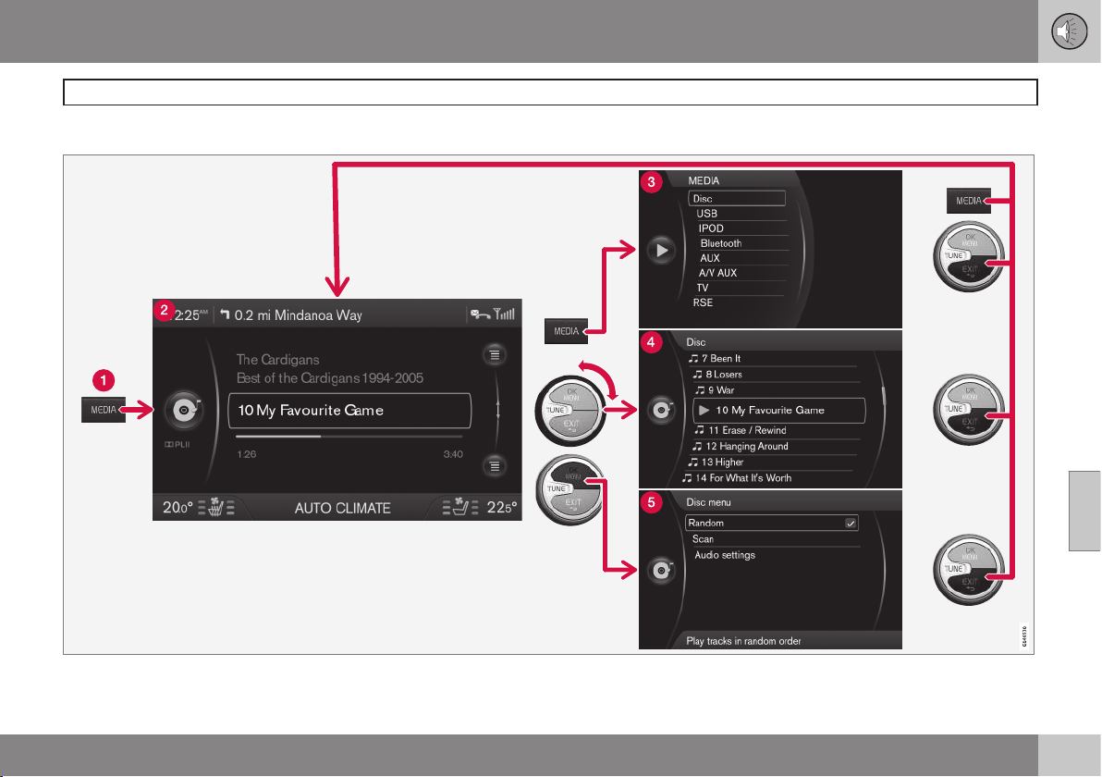Click the AUTO CLIMATE label

pyautogui.click(x=342, y=508)
